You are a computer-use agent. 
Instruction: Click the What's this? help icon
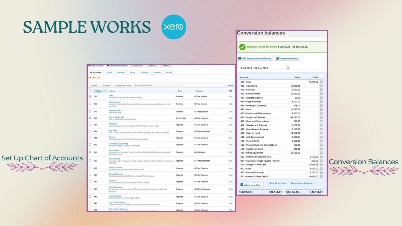coord(99,78)
